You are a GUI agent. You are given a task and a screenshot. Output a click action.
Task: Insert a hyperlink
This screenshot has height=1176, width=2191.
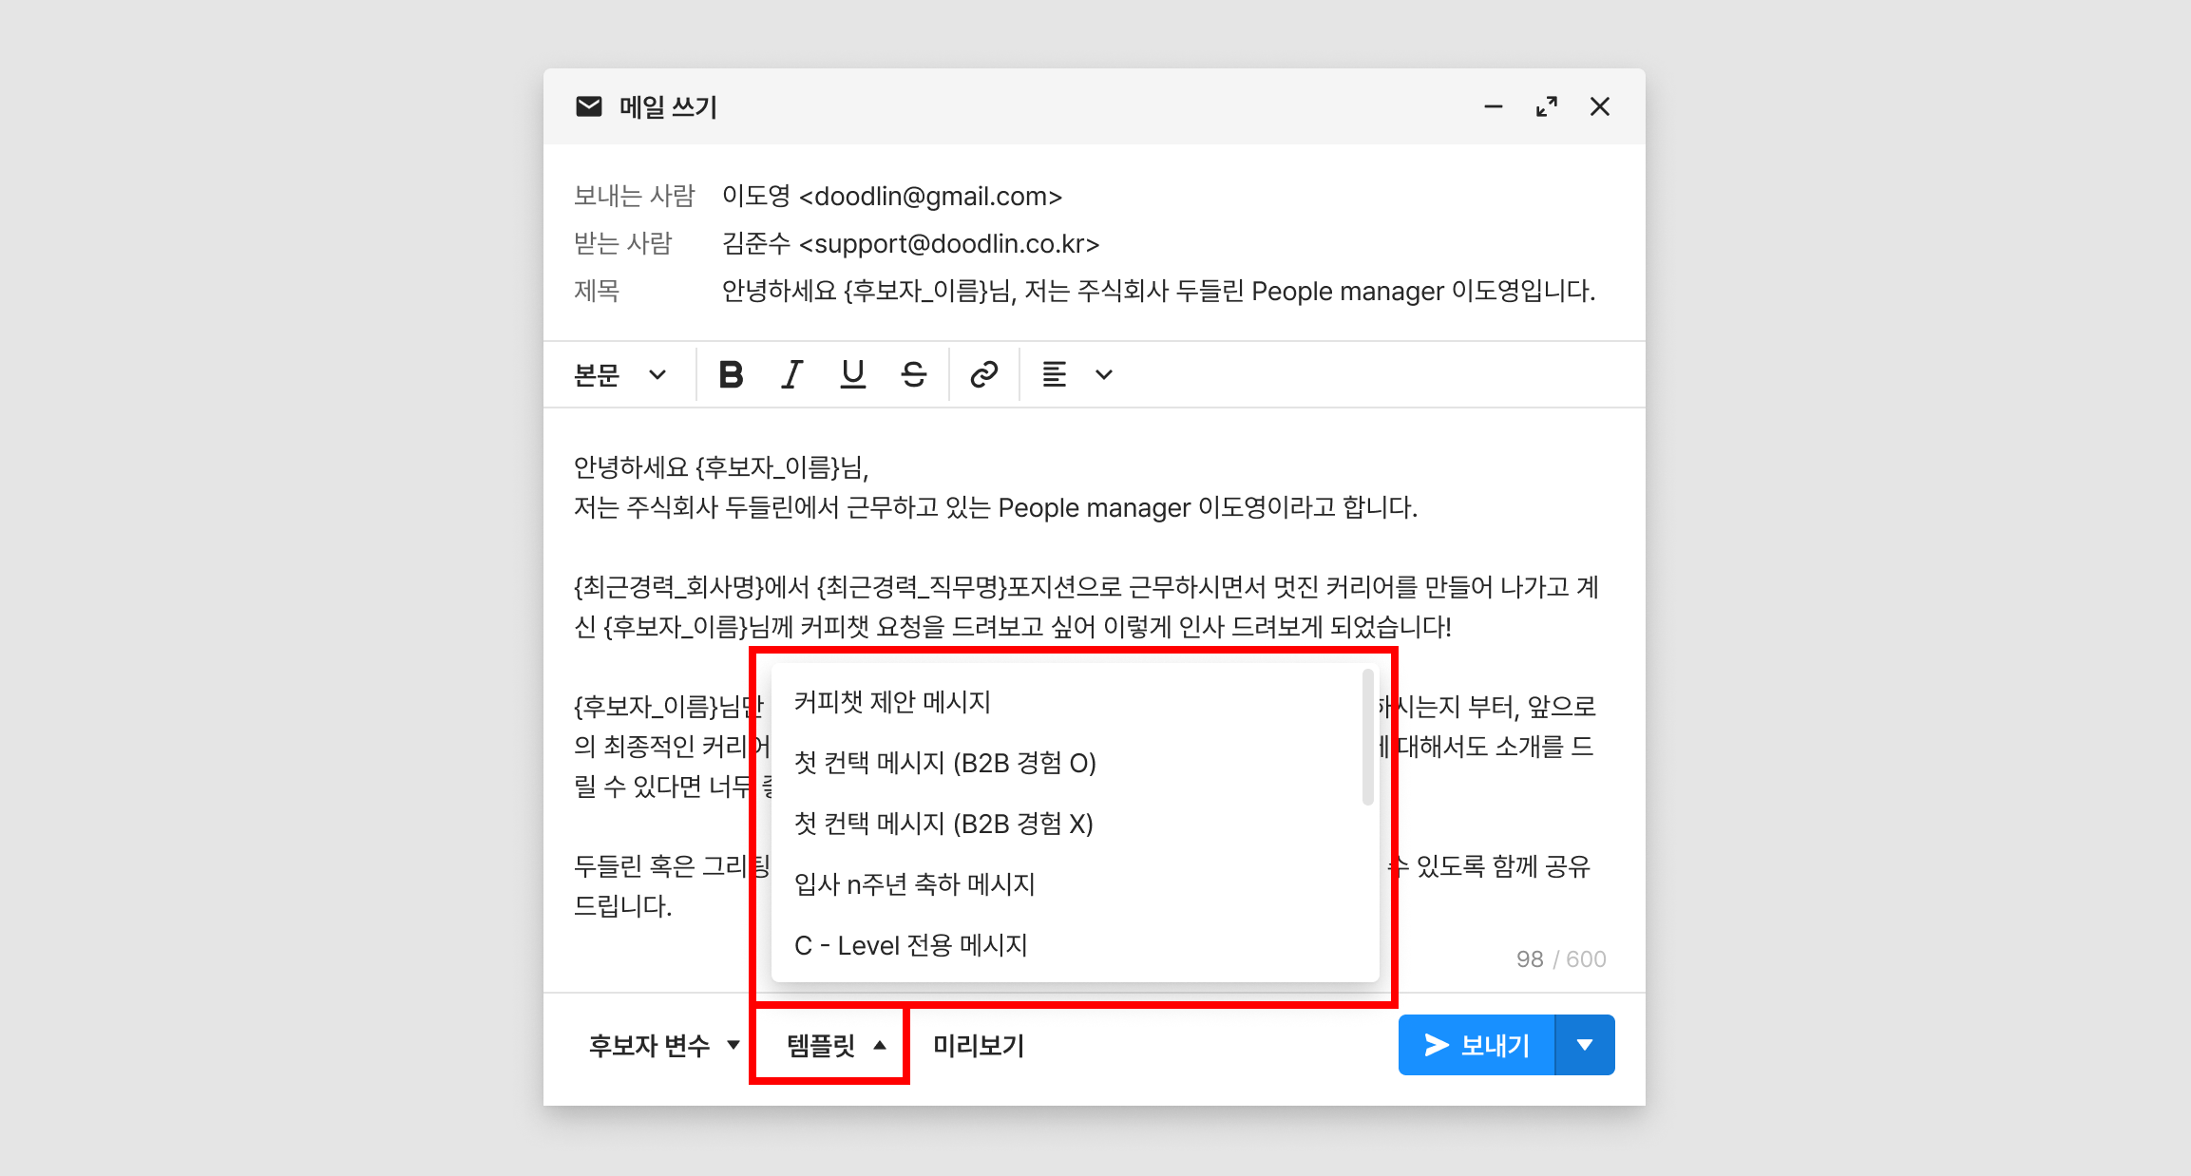(983, 374)
